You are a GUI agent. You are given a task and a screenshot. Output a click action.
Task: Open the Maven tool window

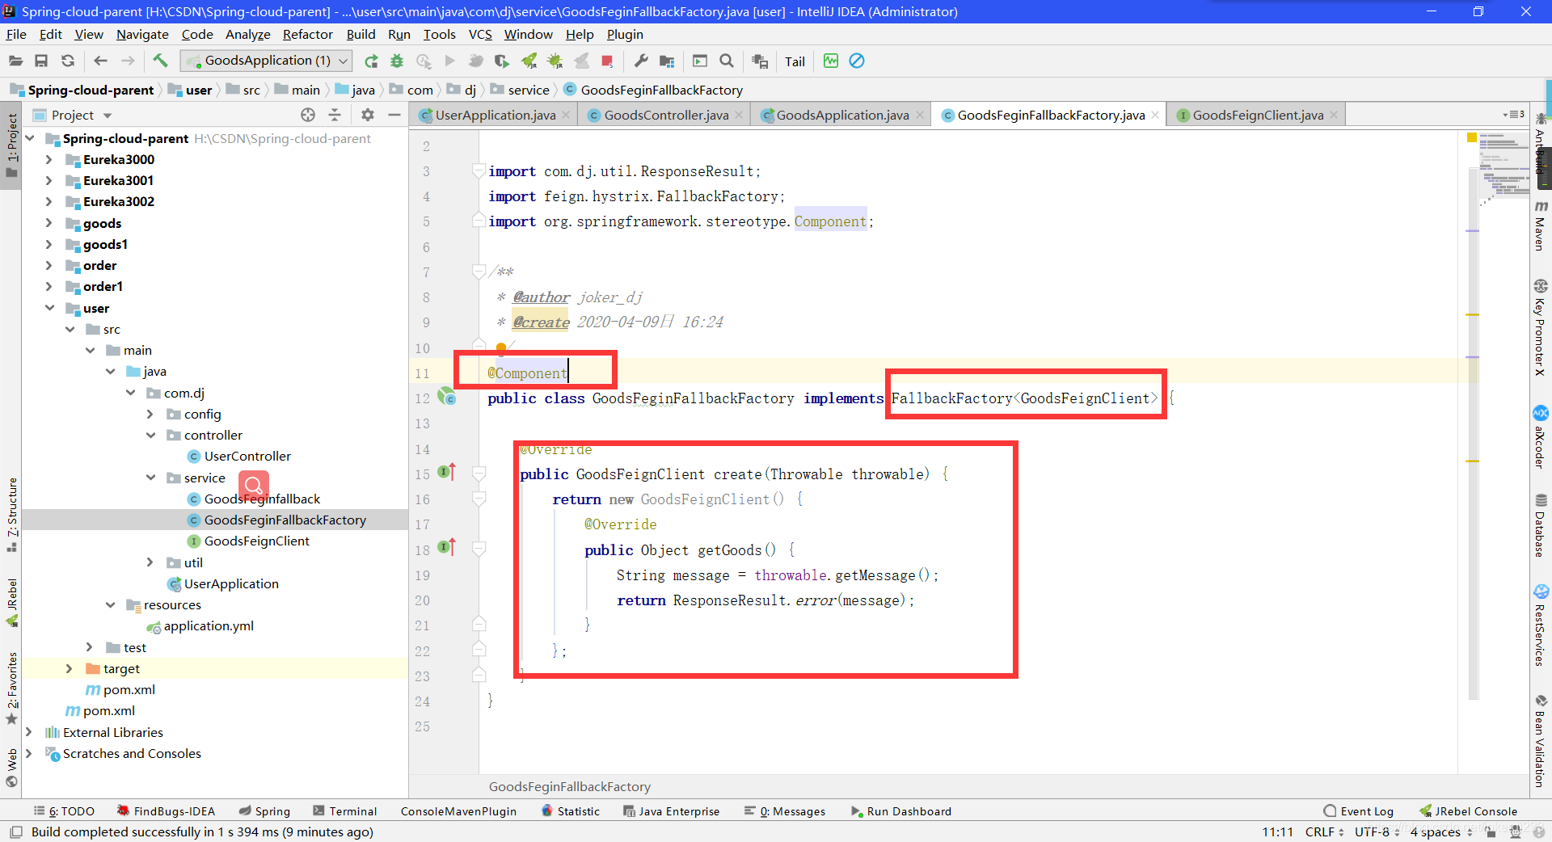click(x=1541, y=225)
